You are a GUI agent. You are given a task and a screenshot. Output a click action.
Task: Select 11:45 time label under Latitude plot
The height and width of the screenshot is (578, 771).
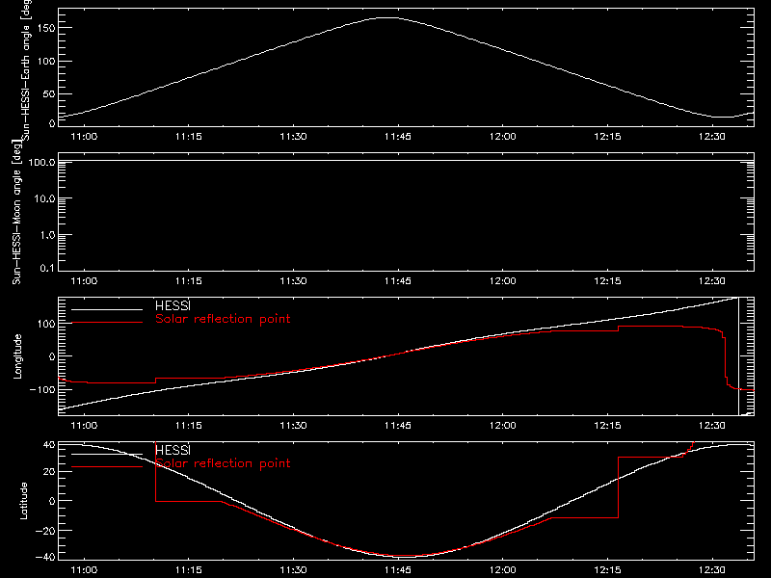[398, 570]
